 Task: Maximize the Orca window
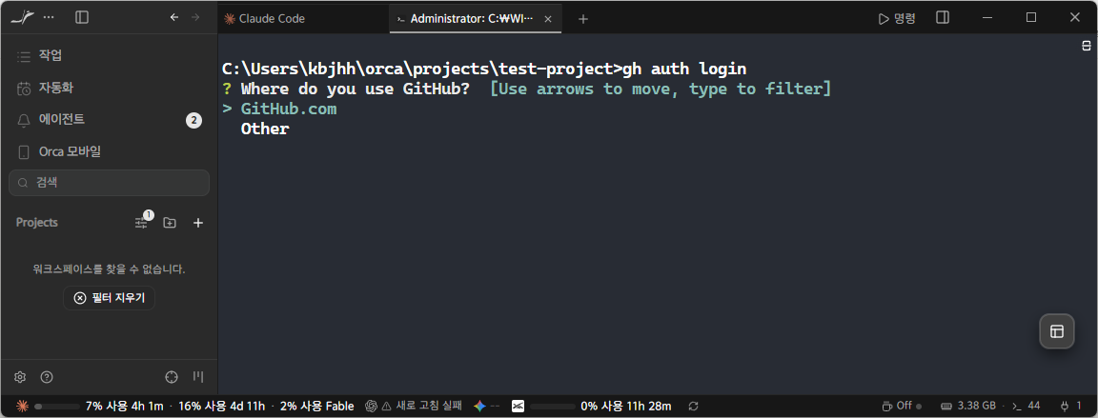(x=1030, y=17)
